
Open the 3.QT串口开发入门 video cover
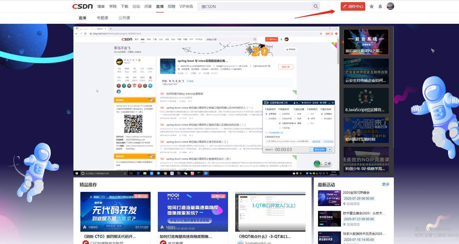pyautogui.click(x=270, y=212)
